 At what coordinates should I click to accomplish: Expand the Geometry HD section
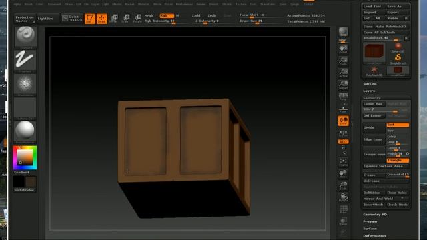tap(375, 215)
